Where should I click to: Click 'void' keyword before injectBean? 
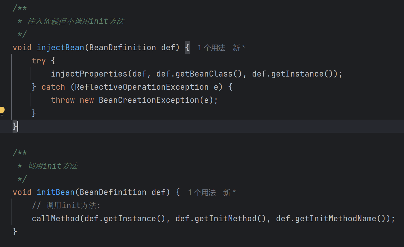(x=22, y=48)
